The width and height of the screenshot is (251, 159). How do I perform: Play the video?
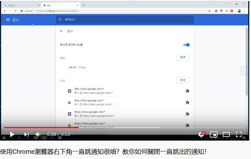[x=12, y=134]
